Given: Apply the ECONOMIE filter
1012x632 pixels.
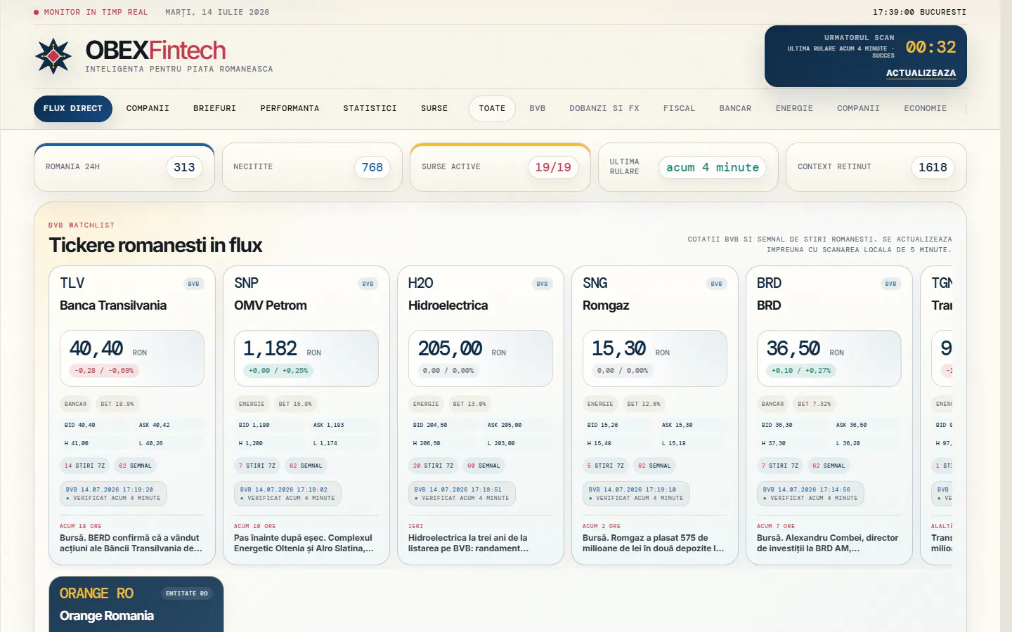Looking at the screenshot, I should coord(926,109).
